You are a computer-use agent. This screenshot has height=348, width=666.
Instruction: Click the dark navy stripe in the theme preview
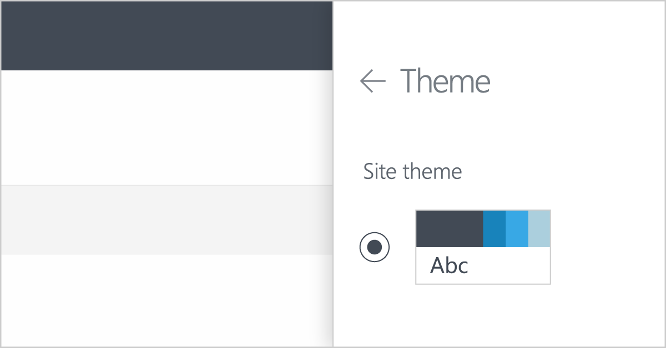(x=448, y=228)
